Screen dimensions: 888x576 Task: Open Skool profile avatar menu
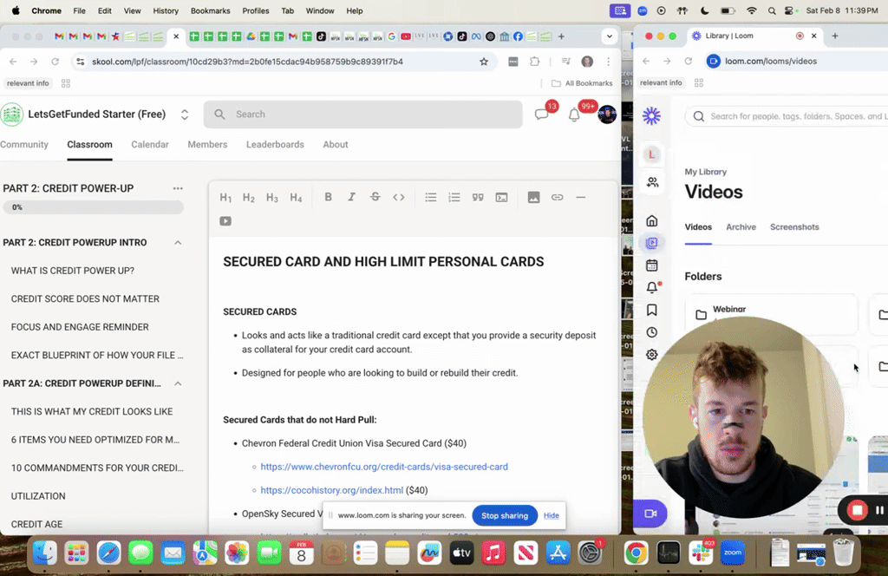[x=607, y=115]
